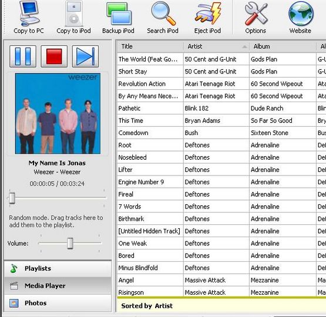This screenshot has height=317, width=326.
Task: Sort by the Album column header
Action: (x=283, y=46)
